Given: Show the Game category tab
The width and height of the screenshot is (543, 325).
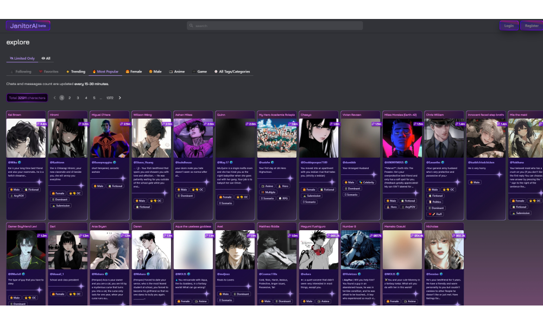Looking at the screenshot, I should click(199, 71).
